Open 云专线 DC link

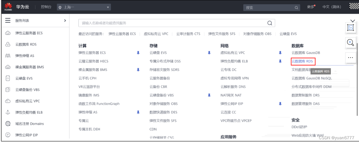pyautogui.click(x=228, y=70)
